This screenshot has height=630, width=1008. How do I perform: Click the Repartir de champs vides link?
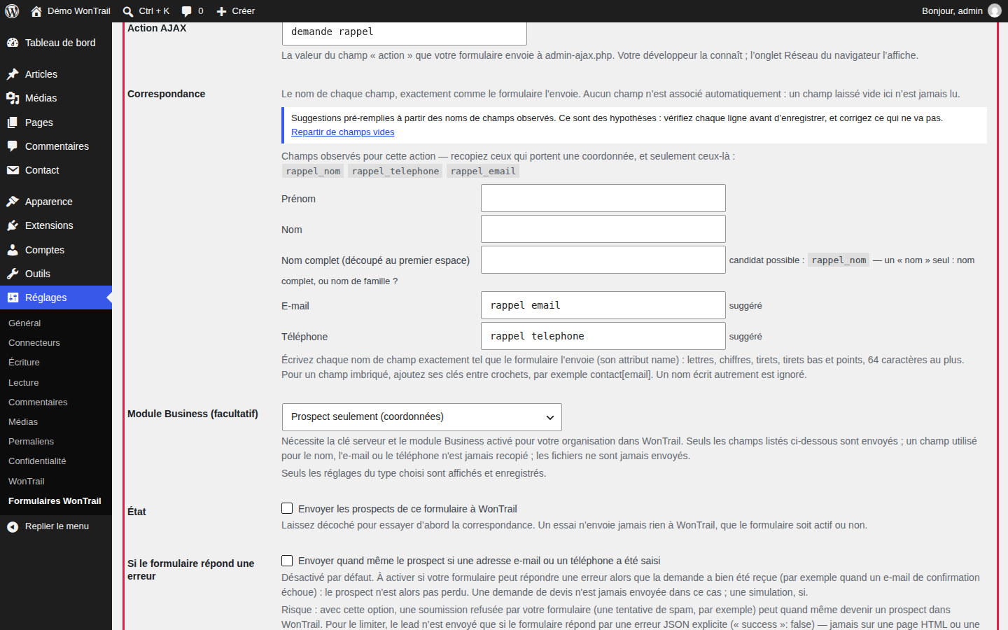tap(342, 132)
